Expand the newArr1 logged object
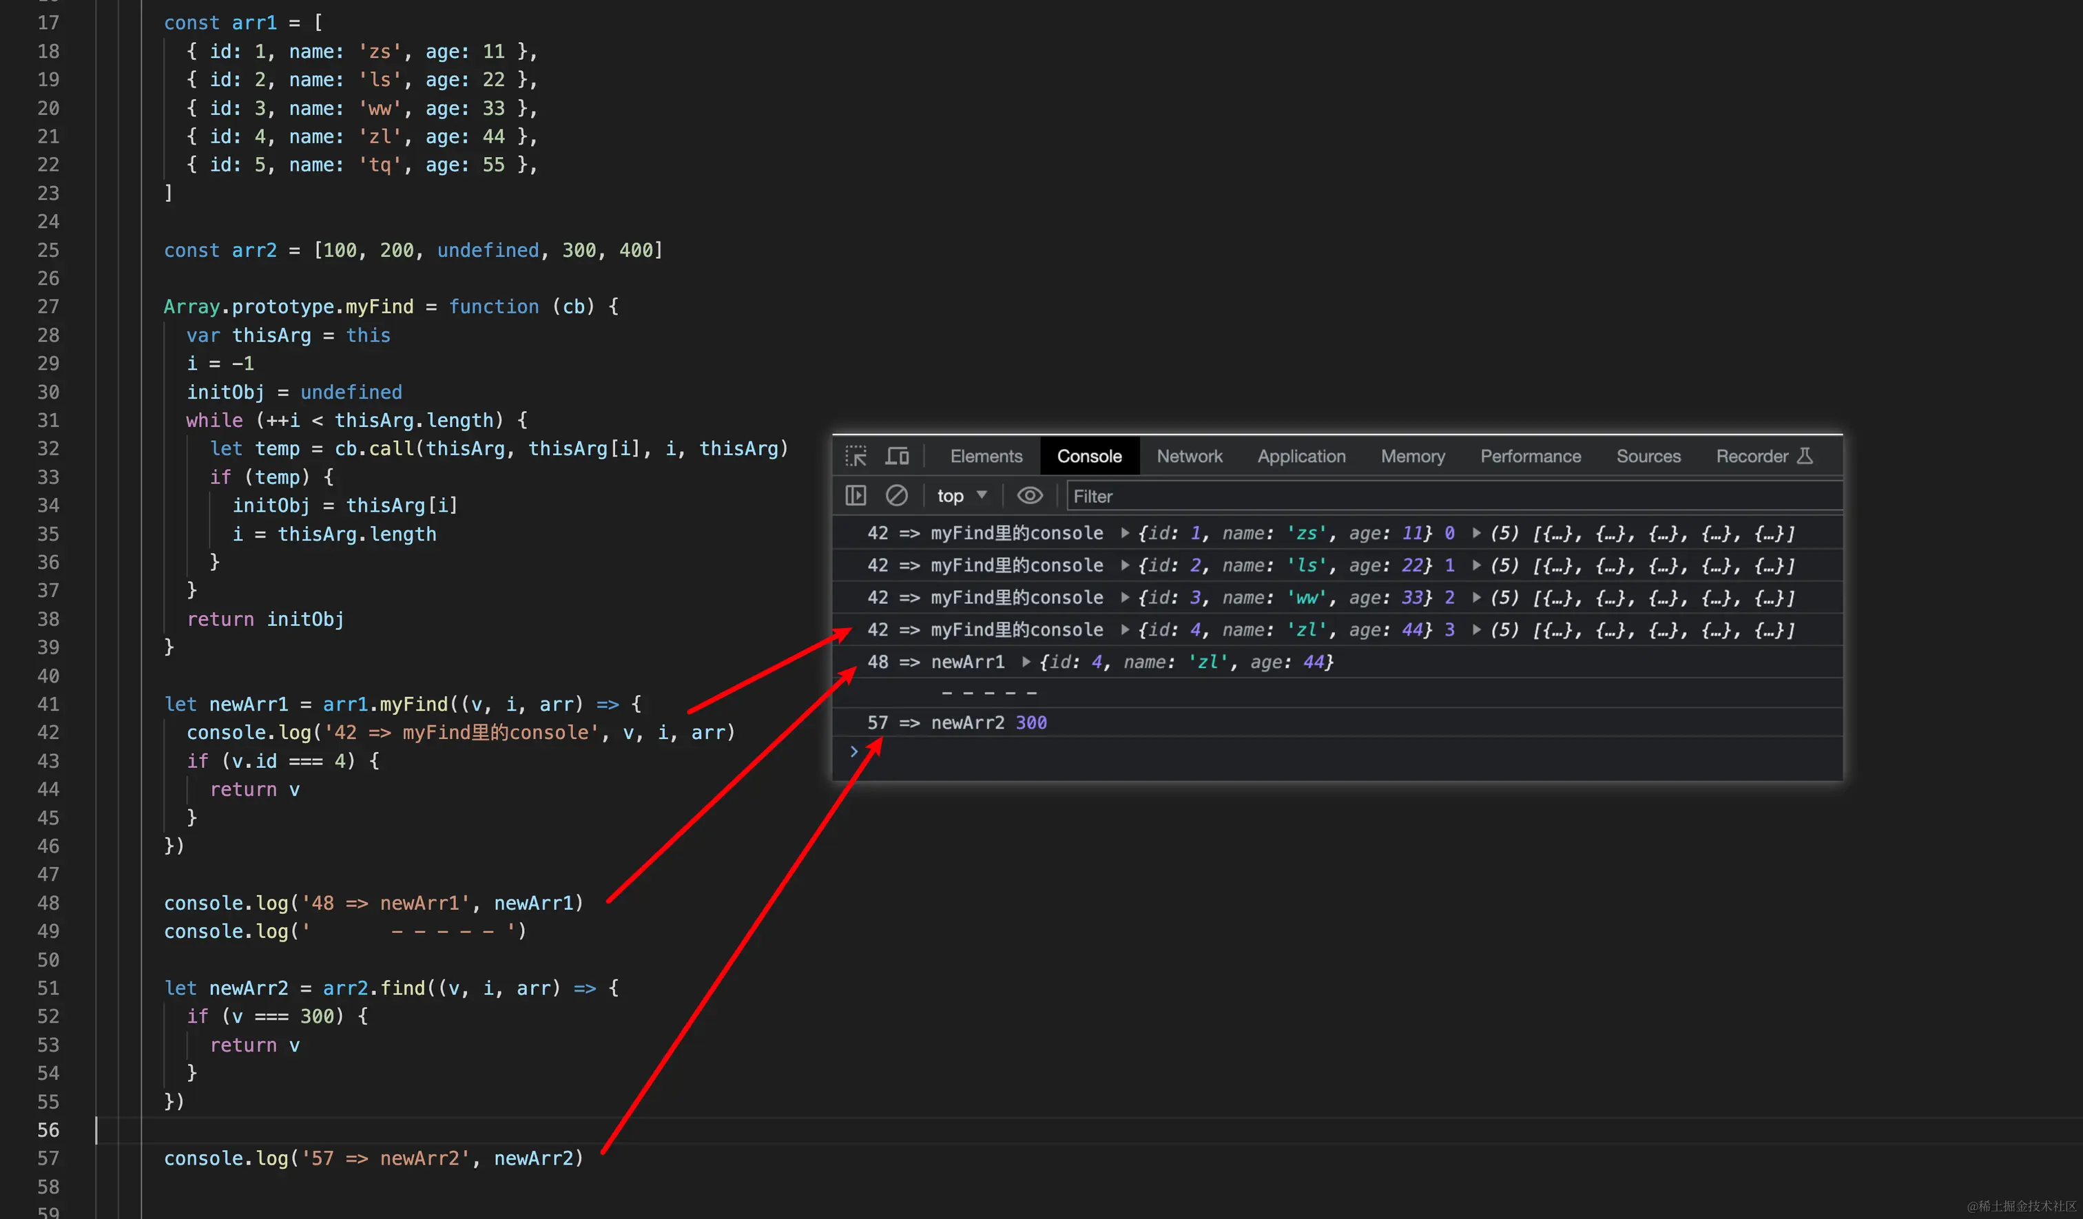This screenshot has width=2083, height=1219. (x=1026, y=662)
